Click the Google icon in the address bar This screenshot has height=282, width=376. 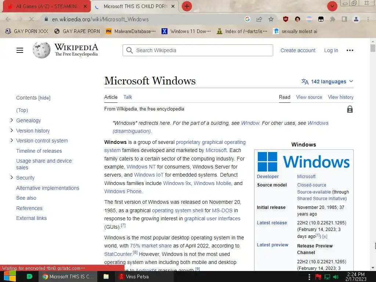tap(247, 19)
